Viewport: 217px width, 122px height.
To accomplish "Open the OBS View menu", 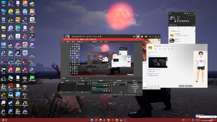I will point(73,42).
